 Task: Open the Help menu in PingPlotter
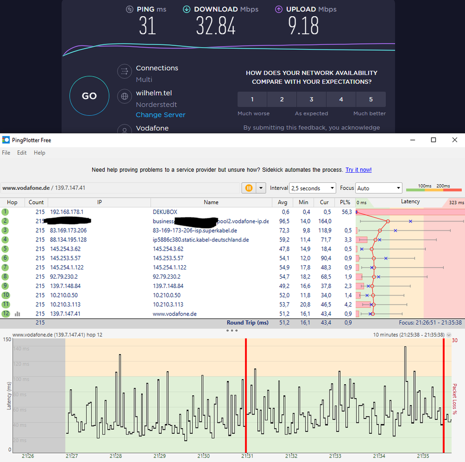pyautogui.click(x=40, y=153)
